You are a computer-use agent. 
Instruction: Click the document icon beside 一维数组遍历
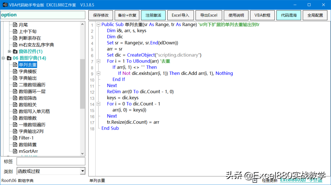pos(15,125)
